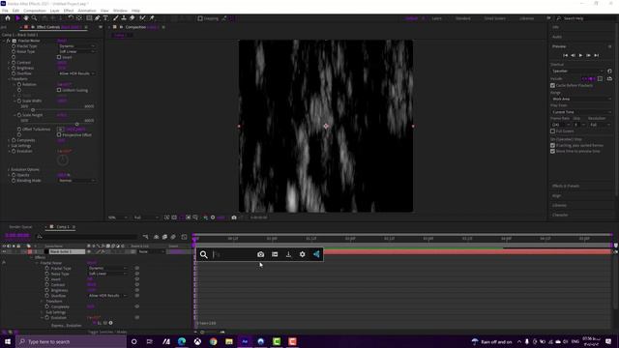The width and height of the screenshot is (619, 348).
Task: Open the Shortcut dropdown in the Preview panel
Action: pos(577,71)
